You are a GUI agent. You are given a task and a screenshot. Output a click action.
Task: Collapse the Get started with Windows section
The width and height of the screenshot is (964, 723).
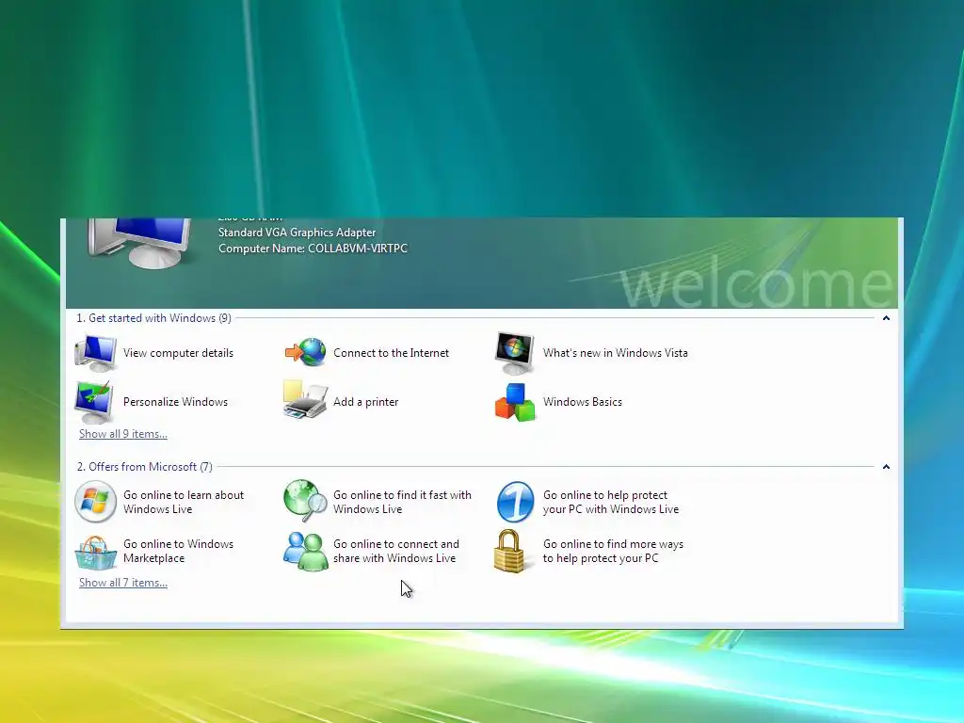pyautogui.click(x=886, y=318)
